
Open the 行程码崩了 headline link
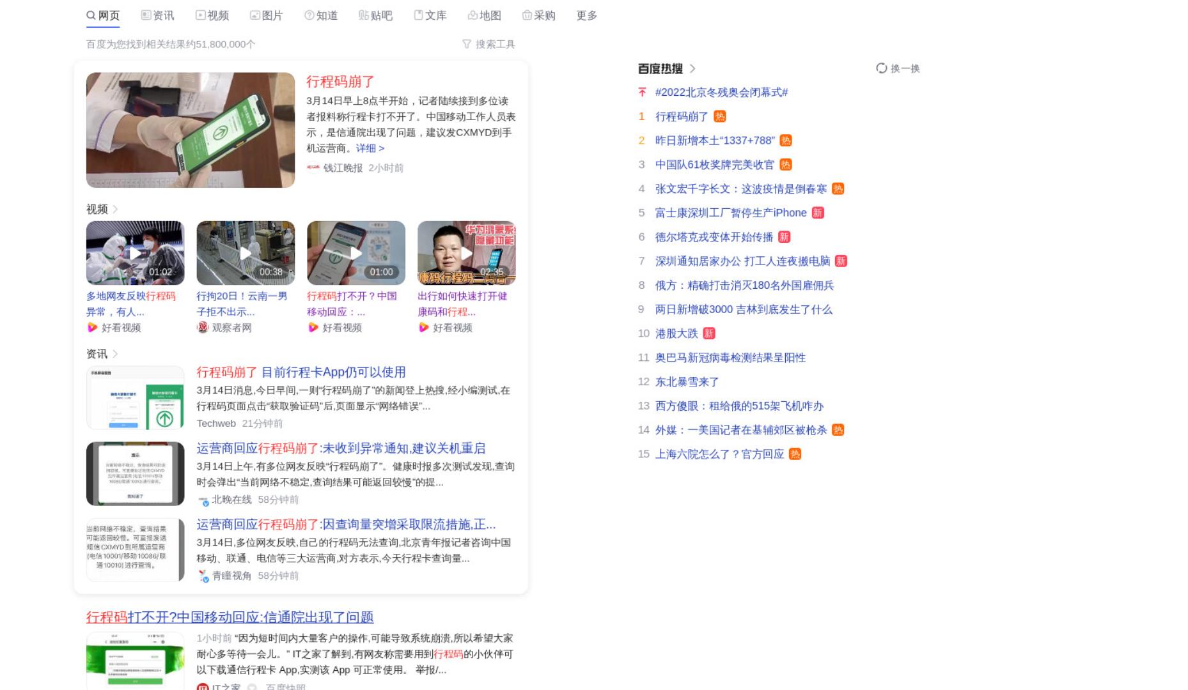340,81
